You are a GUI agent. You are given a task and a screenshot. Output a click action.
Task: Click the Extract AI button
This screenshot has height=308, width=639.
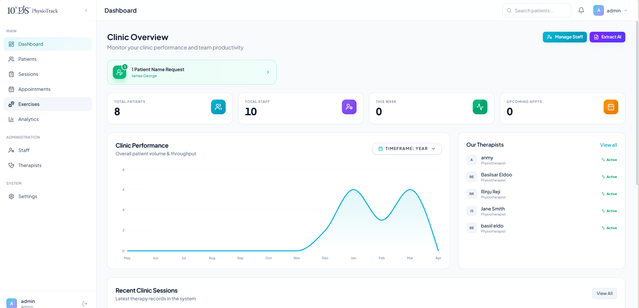pos(607,37)
